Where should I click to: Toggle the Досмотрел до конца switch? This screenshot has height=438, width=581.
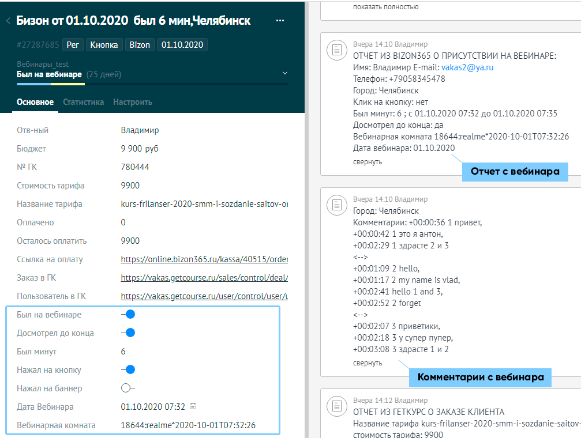[x=128, y=333]
